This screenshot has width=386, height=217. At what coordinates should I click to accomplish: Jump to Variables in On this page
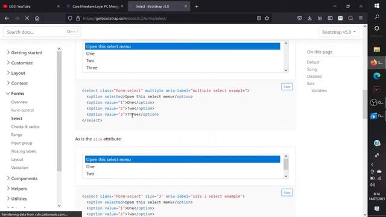pos(319,90)
